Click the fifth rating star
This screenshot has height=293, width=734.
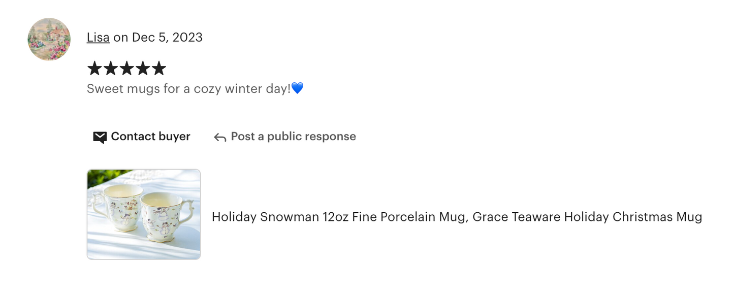coord(159,68)
